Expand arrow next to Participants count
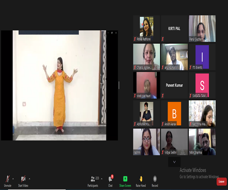The height and width of the screenshot is (190, 228). click(101, 179)
